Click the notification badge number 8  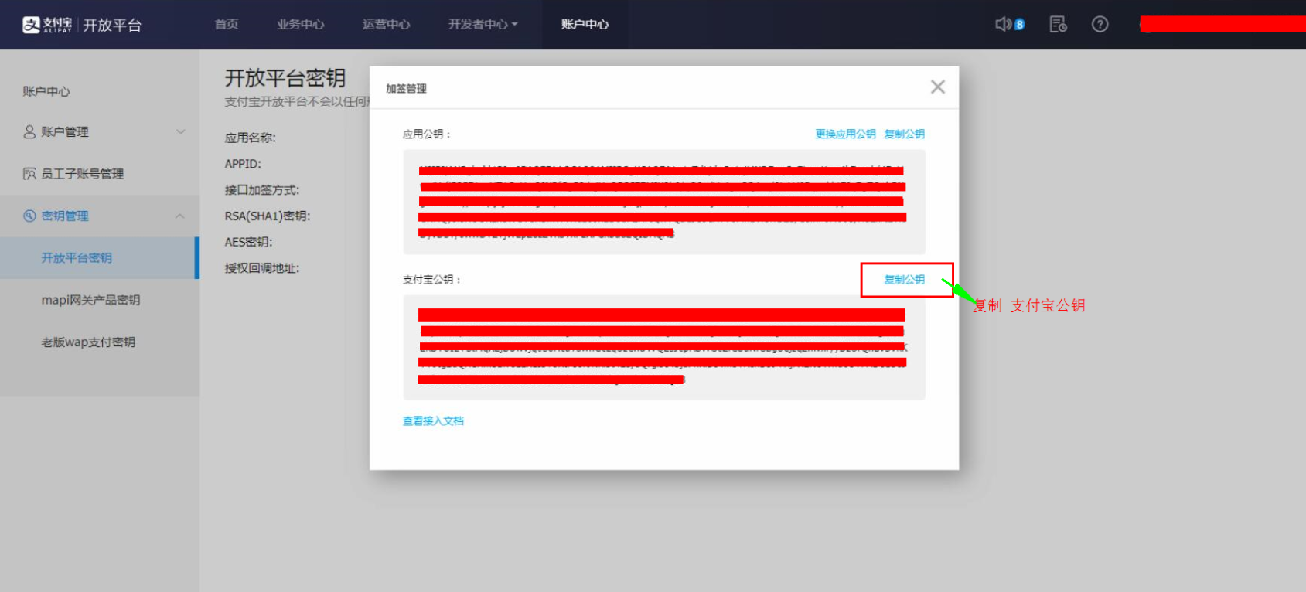pos(1020,25)
